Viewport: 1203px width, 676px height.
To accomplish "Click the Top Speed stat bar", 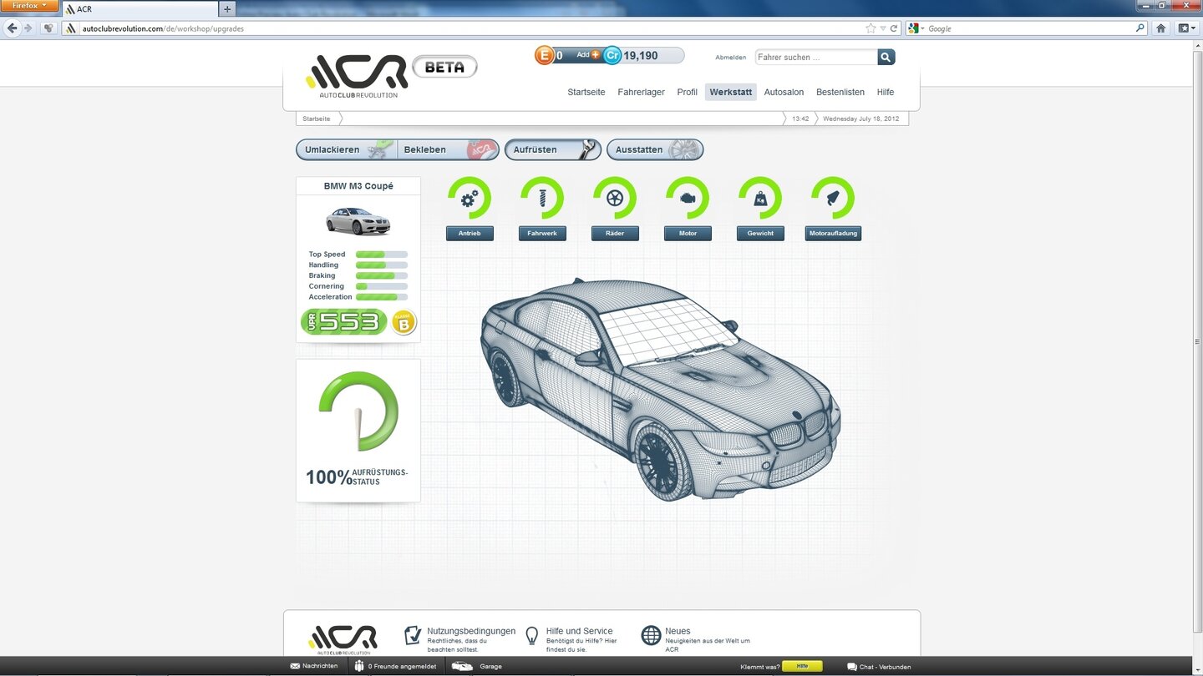I will click(382, 255).
